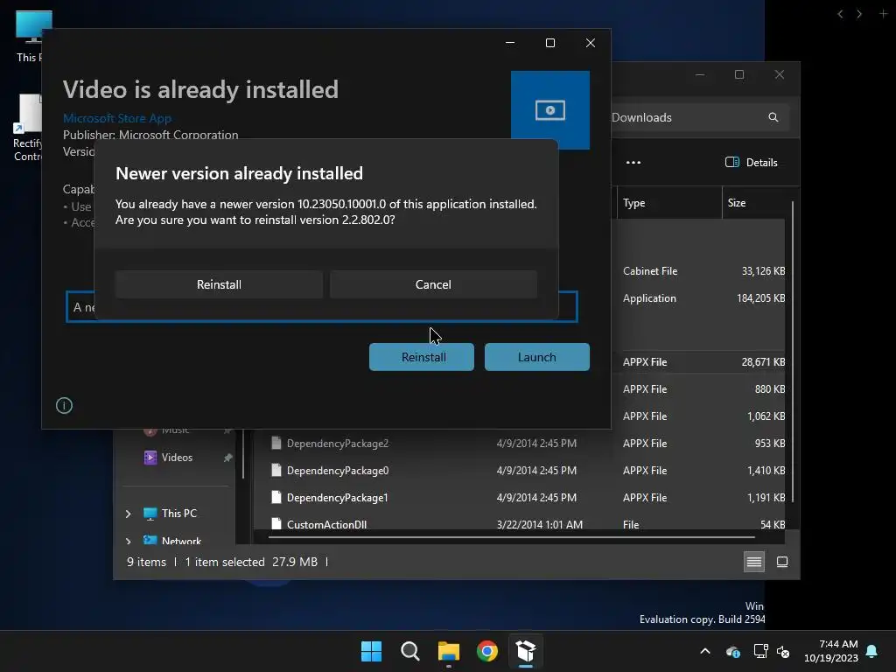Click the DependencyPackage1 file icon
Image resolution: width=896 pixels, height=672 pixels.
point(276,497)
